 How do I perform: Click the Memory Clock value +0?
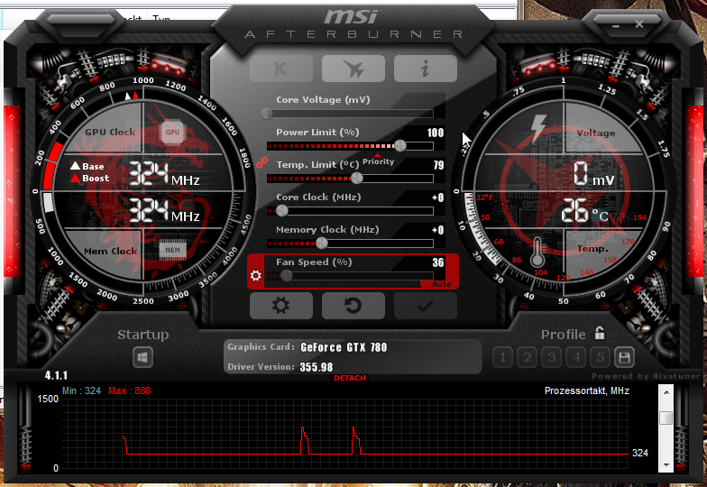(x=438, y=230)
